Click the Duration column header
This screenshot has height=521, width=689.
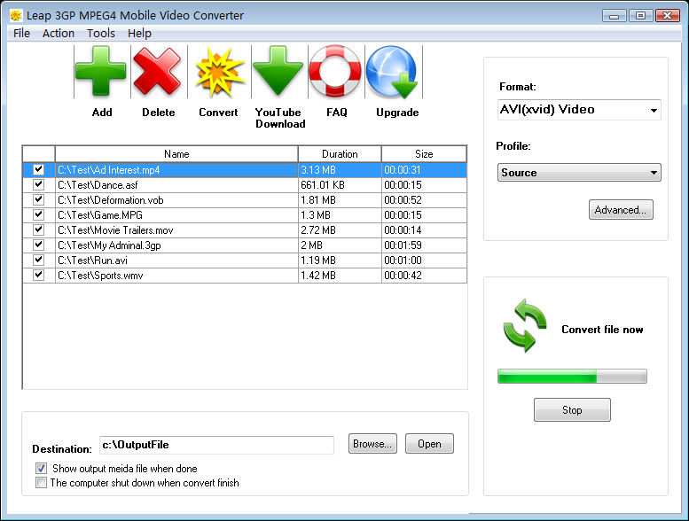coord(340,154)
